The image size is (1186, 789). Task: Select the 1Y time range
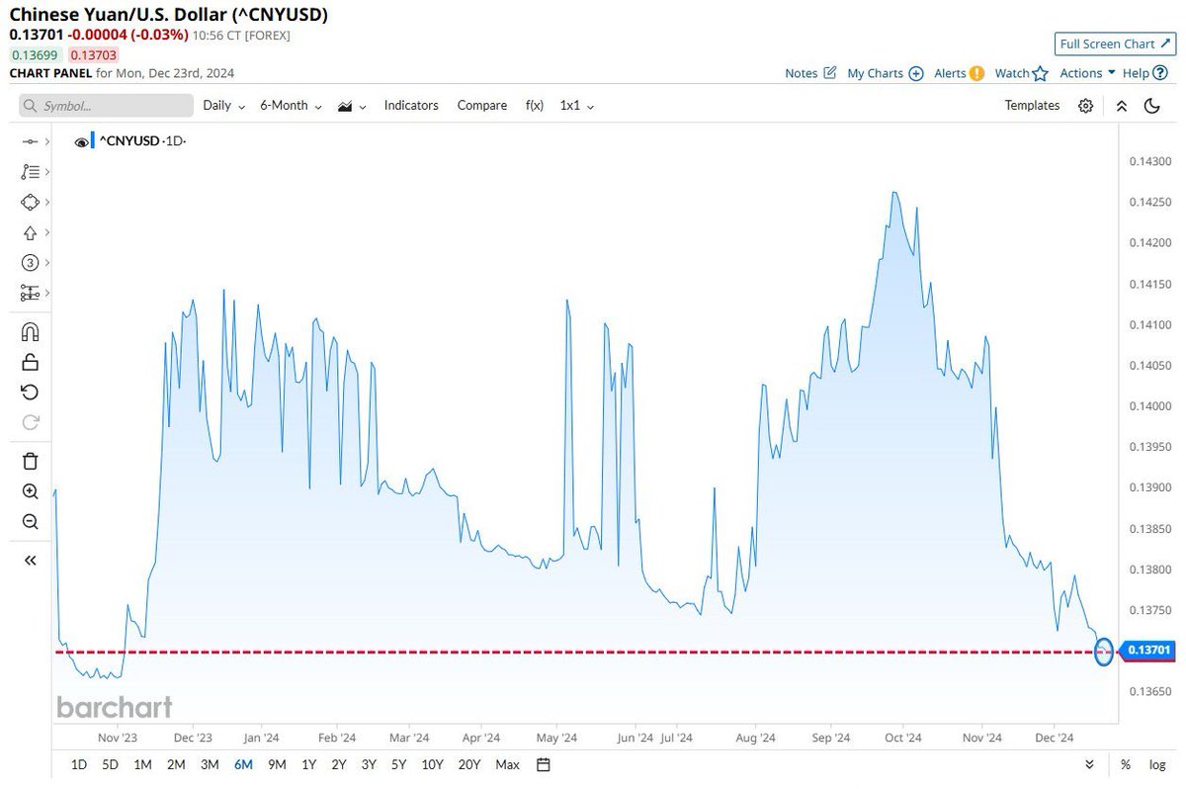click(x=309, y=764)
